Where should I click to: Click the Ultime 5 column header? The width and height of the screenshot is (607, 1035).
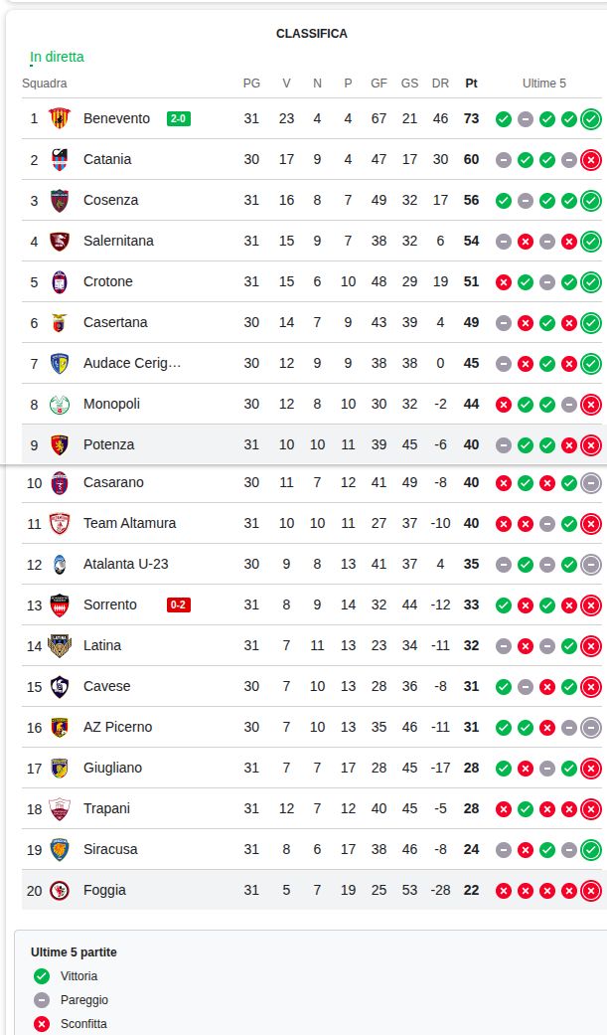pyautogui.click(x=544, y=84)
